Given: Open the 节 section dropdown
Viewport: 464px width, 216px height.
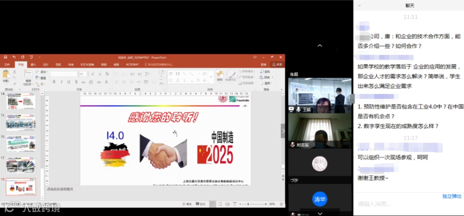Looking at the screenshot, I should point(40,84).
